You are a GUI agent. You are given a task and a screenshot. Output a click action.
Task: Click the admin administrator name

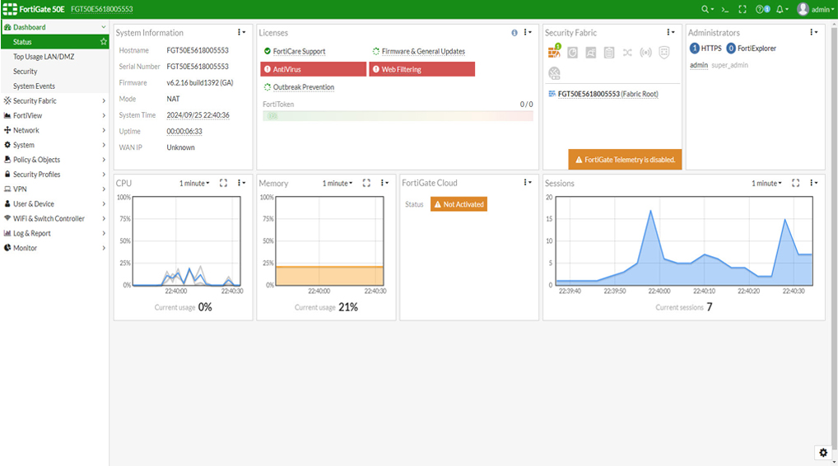pos(699,65)
